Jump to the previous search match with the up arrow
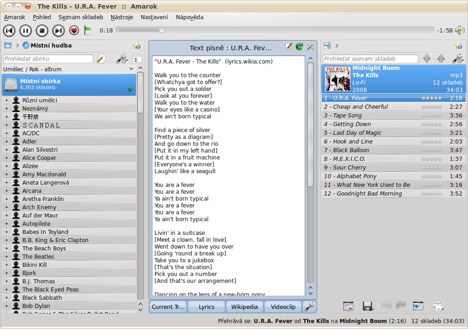Image resolution: width=468 pixels, height=329 pixels. point(441,59)
